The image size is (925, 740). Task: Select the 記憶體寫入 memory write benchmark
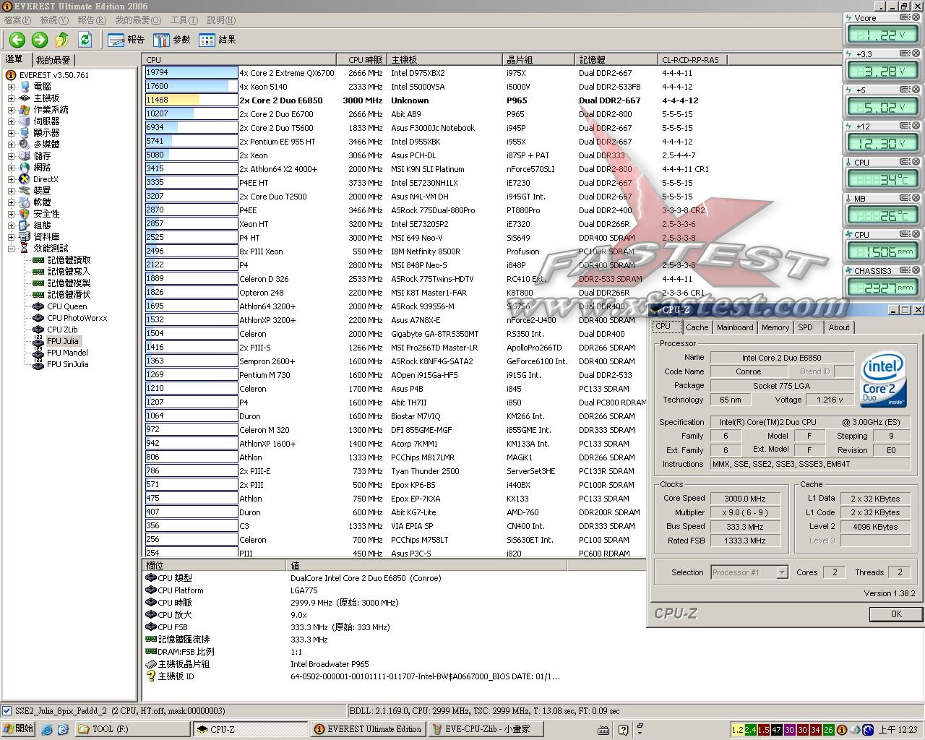pyautogui.click(x=69, y=272)
